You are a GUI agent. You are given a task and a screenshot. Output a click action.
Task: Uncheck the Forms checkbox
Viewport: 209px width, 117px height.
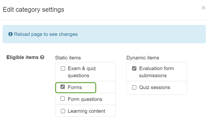coord(63,87)
